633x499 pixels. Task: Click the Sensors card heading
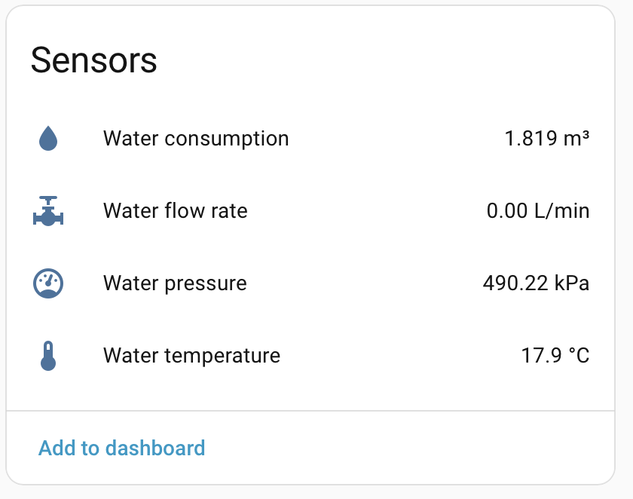point(93,60)
